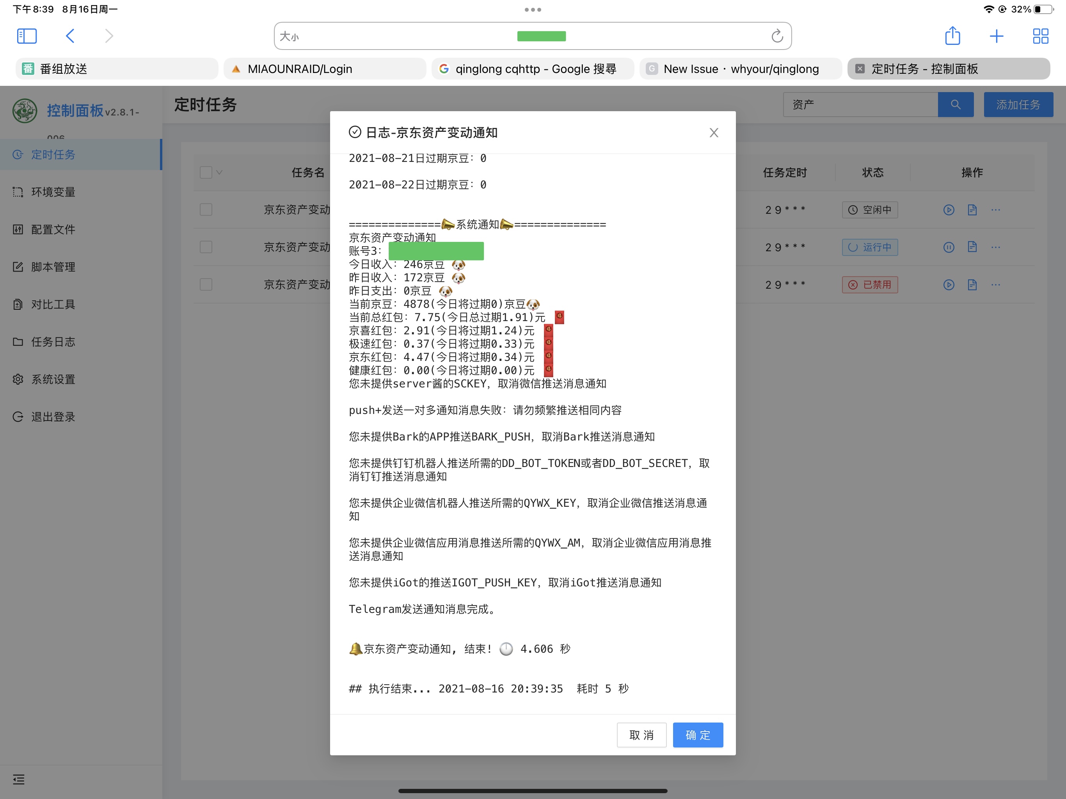Switch to the New Issue whyour/qinglong tab
Image resolution: width=1066 pixels, height=799 pixels.
741,69
